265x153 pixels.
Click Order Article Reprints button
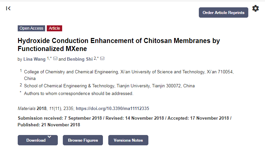point(223,13)
